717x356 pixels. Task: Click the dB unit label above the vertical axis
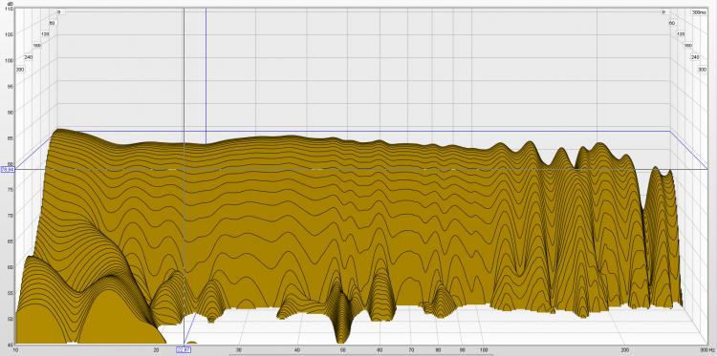coord(11,4)
